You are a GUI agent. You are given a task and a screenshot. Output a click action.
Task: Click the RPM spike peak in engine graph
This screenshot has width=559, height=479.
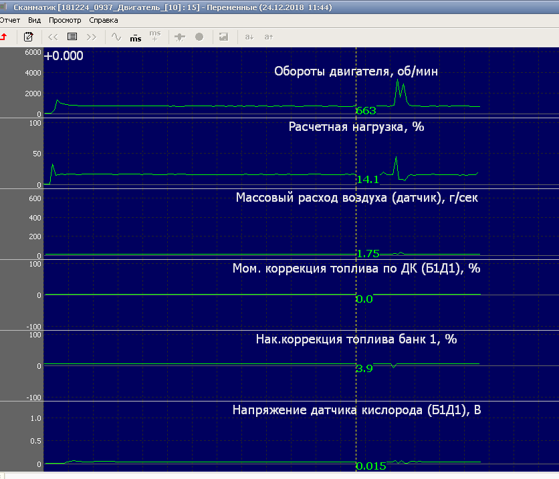(398, 80)
